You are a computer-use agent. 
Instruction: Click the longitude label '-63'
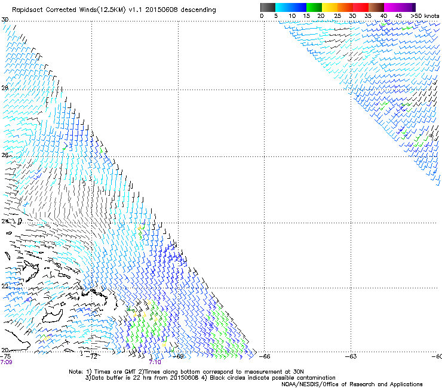pyautogui.click(x=351, y=356)
